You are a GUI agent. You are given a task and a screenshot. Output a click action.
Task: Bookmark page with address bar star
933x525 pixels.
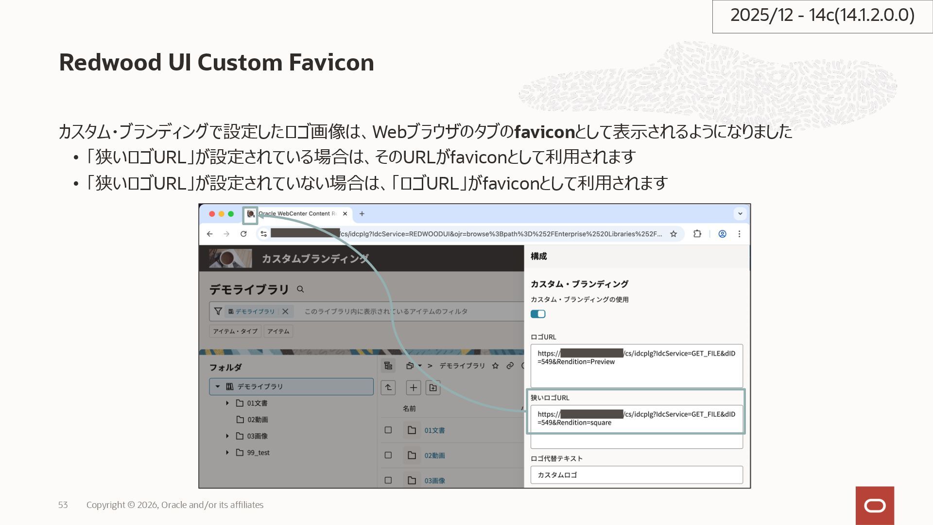point(674,234)
